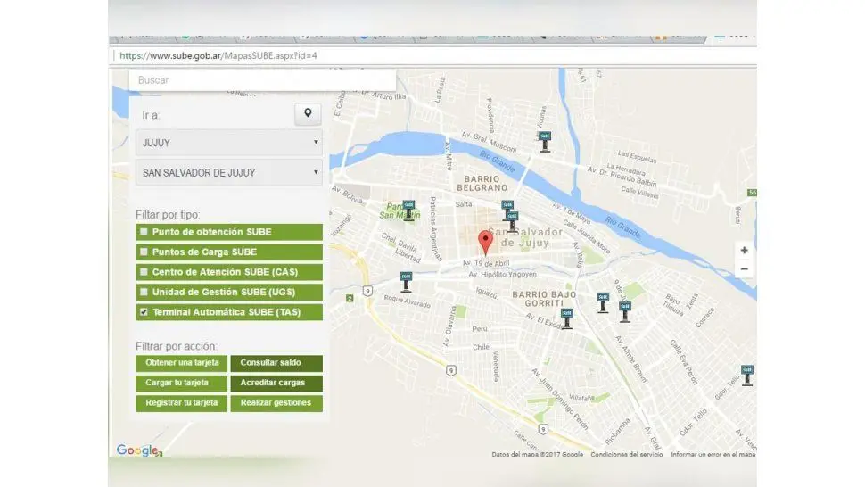Open Condiciones del servicio link
Screen dimensions: 865x487
[627, 455]
